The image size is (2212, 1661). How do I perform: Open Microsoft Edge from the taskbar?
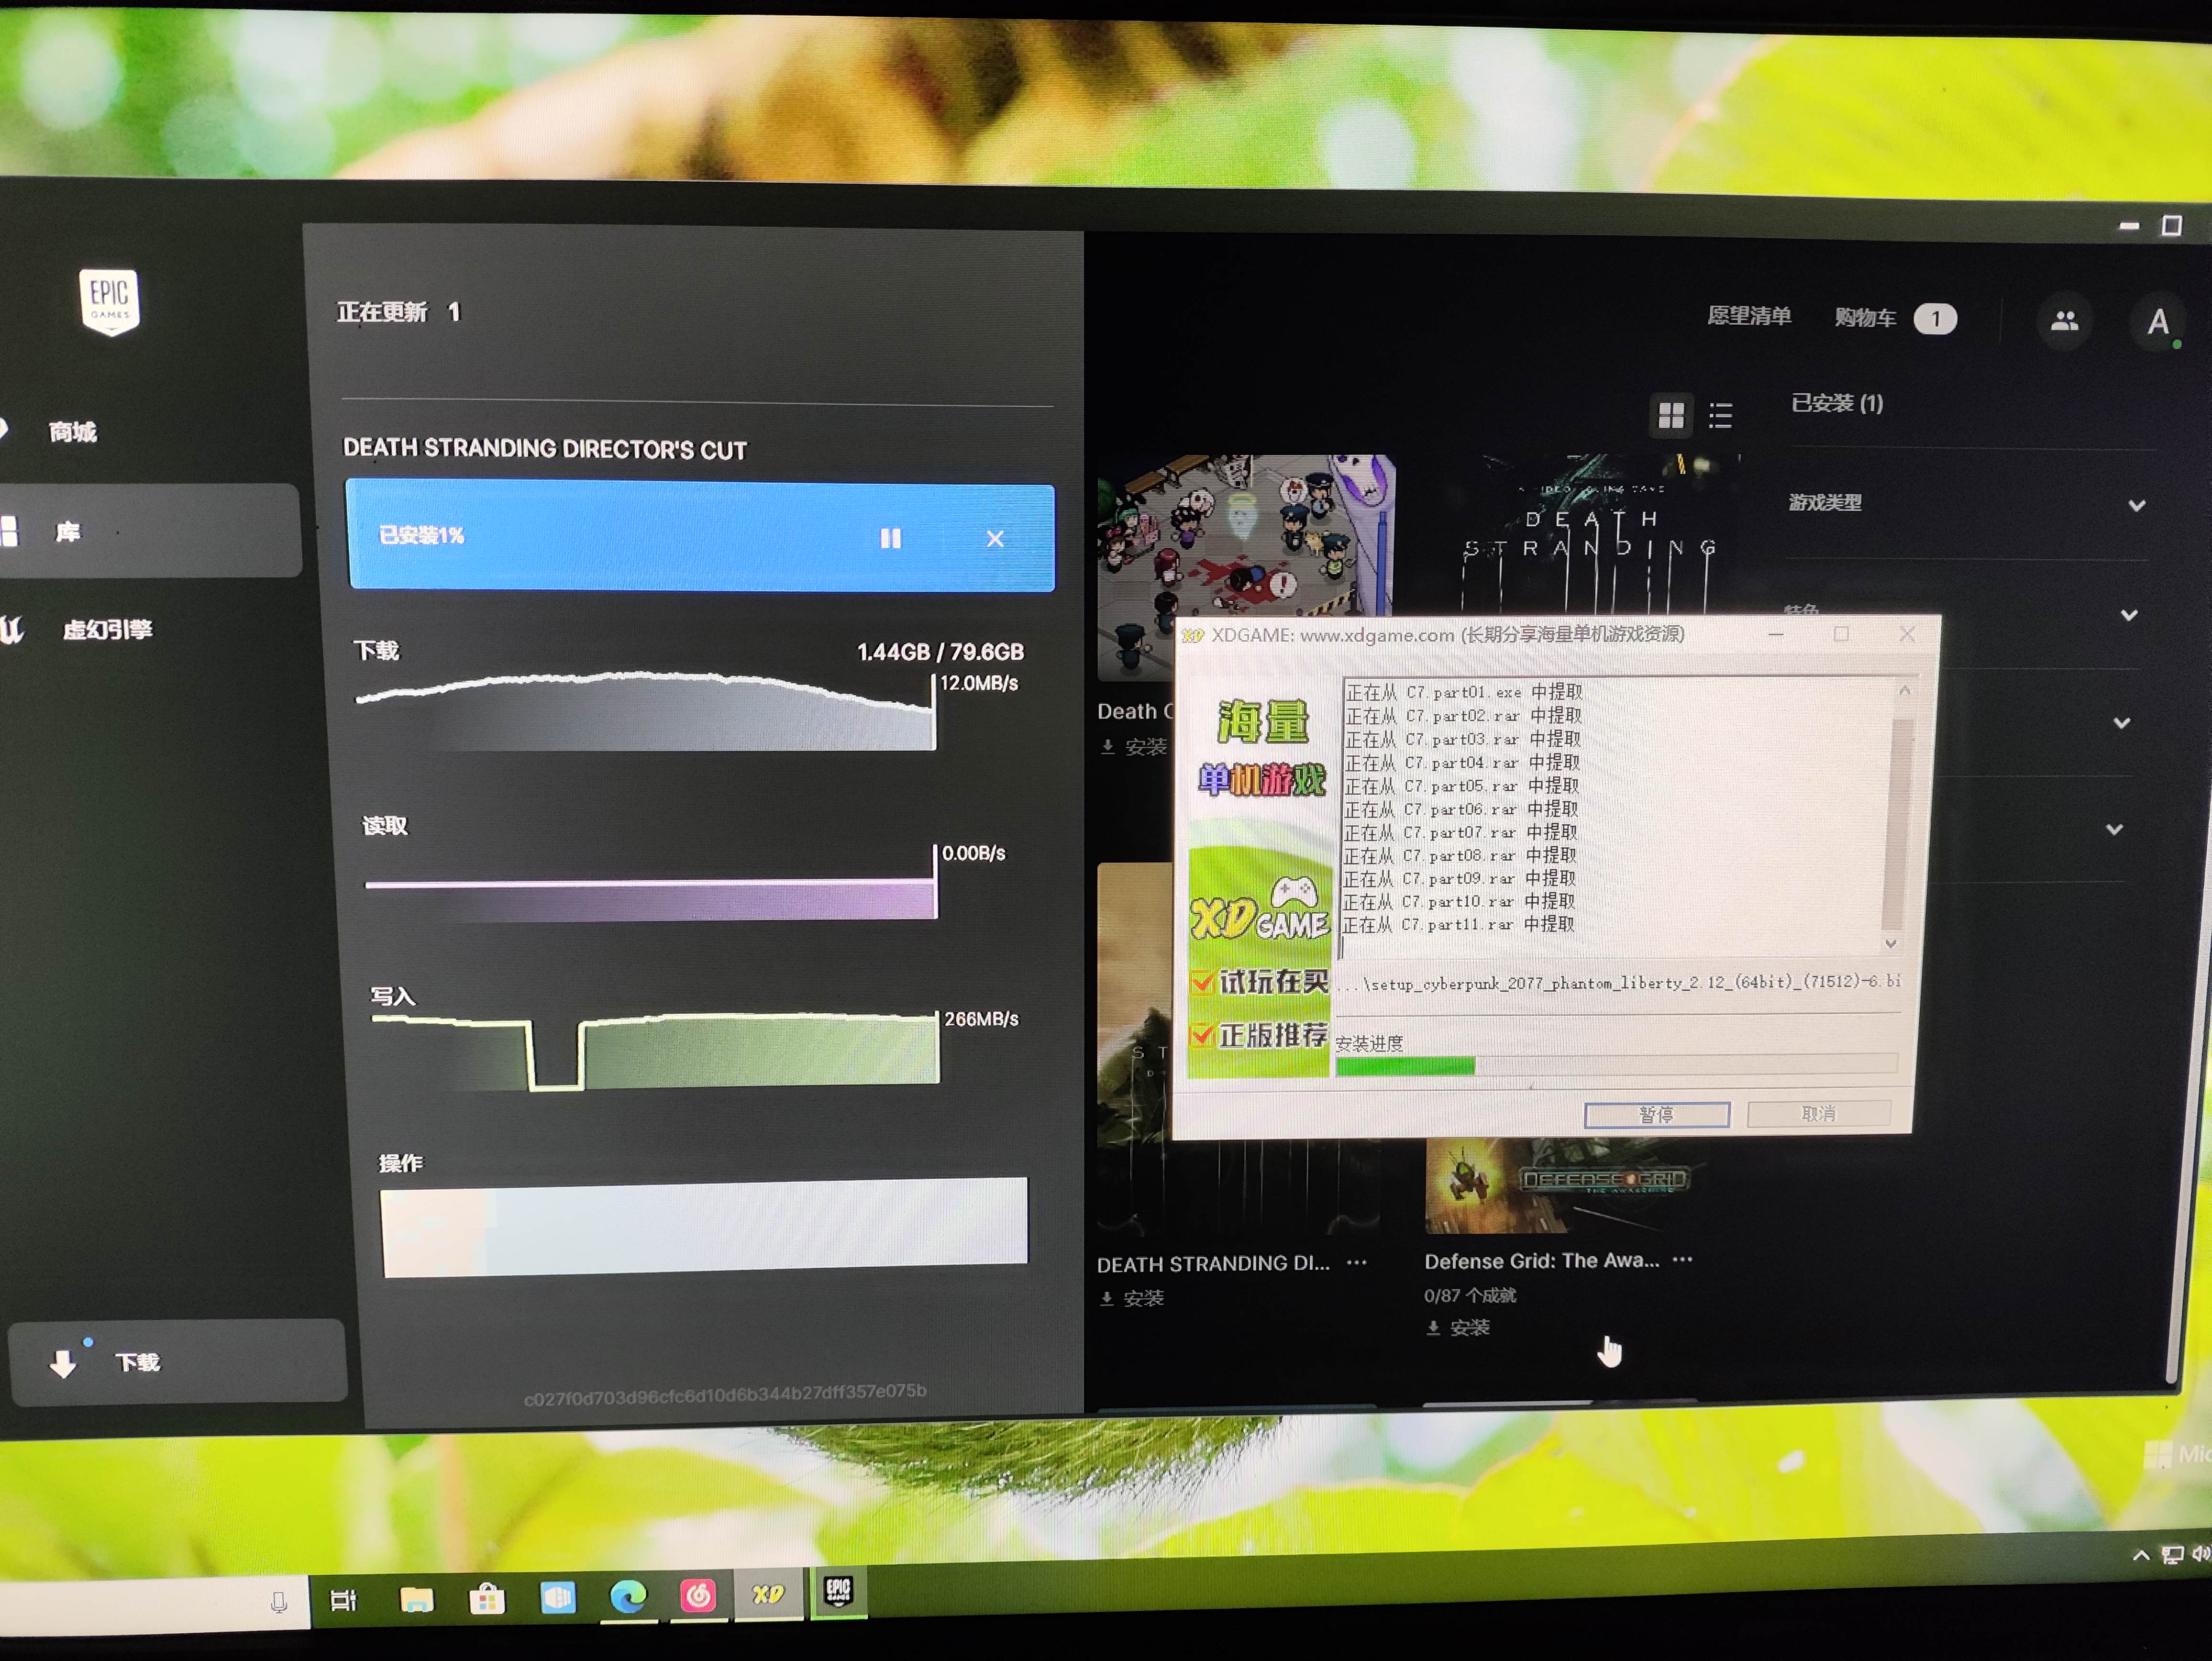pos(628,1596)
